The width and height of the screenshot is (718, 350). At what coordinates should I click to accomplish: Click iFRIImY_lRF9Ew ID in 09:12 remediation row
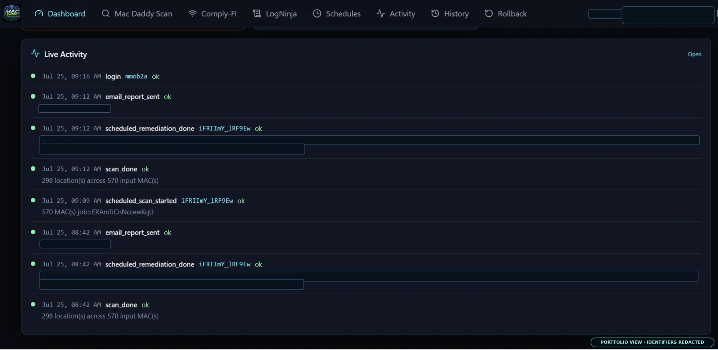tap(225, 129)
